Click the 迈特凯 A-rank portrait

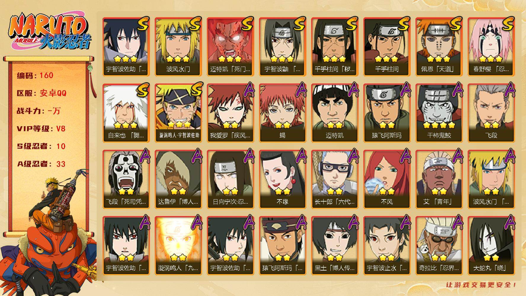[335, 113]
